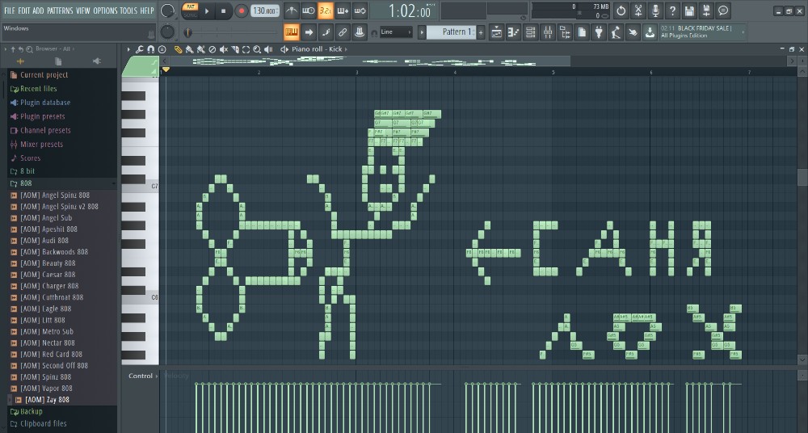Save the project with floppy icon
Viewport: 808px width, 433px height.
[689, 11]
